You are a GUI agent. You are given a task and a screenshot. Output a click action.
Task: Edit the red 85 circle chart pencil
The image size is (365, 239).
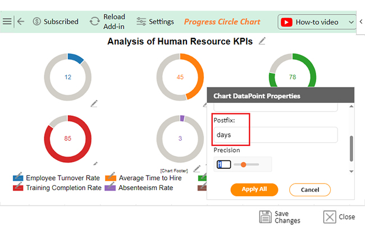[x=95, y=163]
